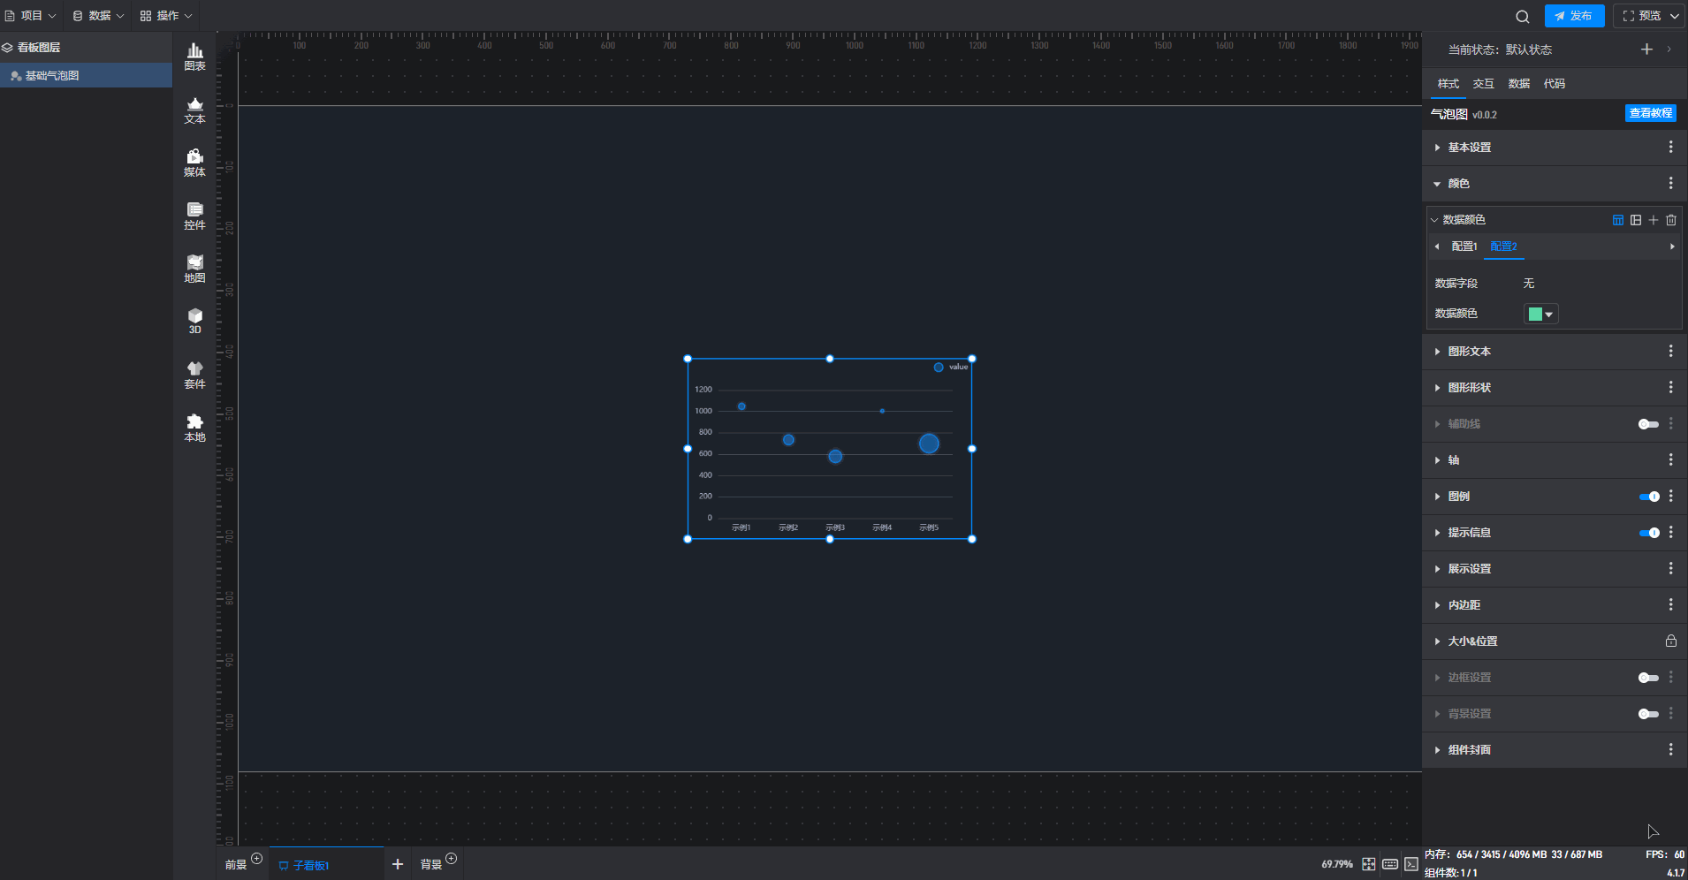Screen dimensions: 1688x880
Task: Open the 图表 chart components panel
Action: (194, 57)
